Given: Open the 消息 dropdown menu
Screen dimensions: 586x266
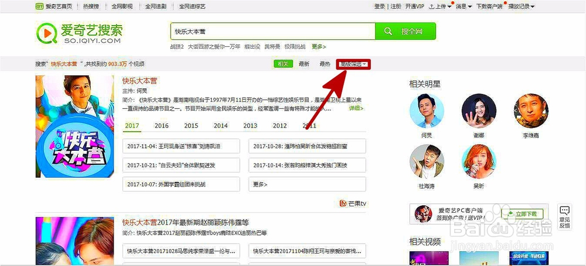Looking at the screenshot, I should tap(464, 6).
